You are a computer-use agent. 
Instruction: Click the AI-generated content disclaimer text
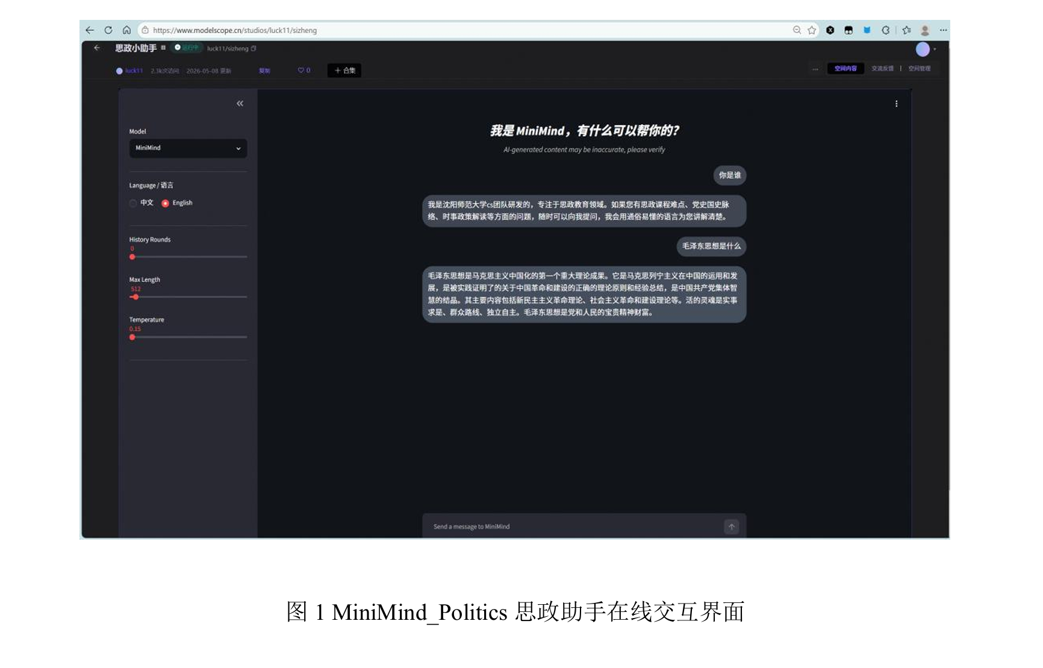[x=584, y=149]
